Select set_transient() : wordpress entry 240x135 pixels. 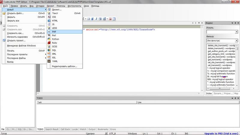221,65
